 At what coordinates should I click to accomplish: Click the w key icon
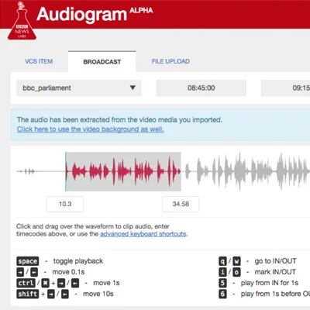[236, 261]
